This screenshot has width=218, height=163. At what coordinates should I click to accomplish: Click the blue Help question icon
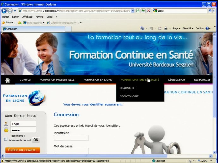click(x=207, y=28)
